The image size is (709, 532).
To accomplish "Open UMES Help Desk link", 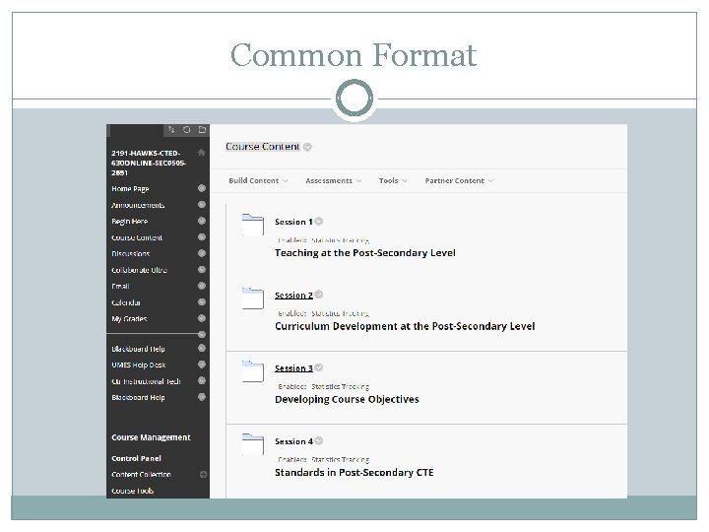I will pyautogui.click(x=139, y=366).
